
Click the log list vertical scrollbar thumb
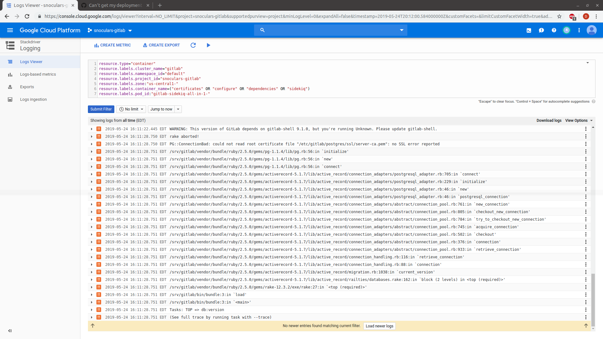tap(593, 300)
